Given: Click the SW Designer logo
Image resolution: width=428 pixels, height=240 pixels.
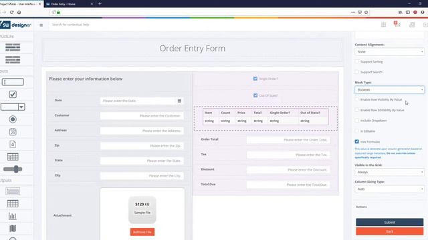Looking at the screenshot, I should pyautogui.click(x=15, y=25).
